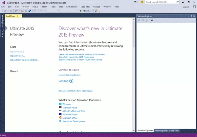Screen dimensions: 197x137
Task: Click the feedback smiley icon
Action: [x=142, y=2]
